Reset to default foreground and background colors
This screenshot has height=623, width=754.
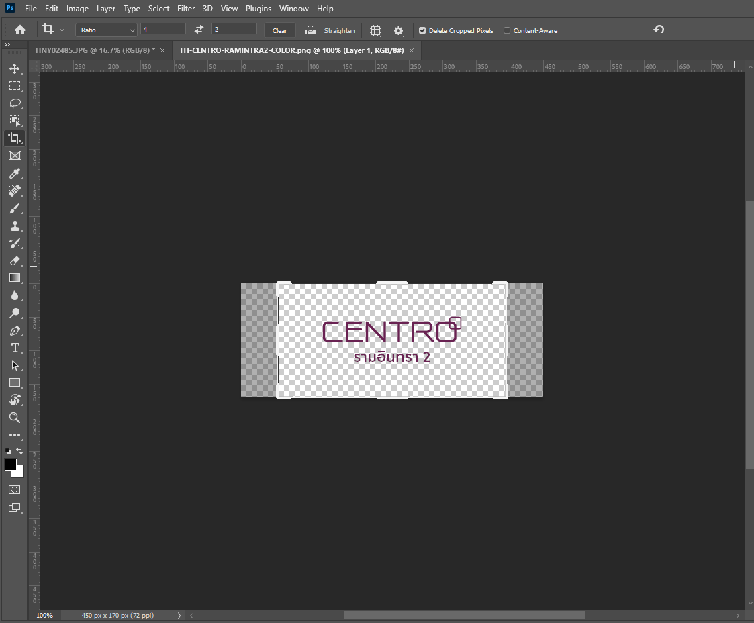(x=7, y=451)
